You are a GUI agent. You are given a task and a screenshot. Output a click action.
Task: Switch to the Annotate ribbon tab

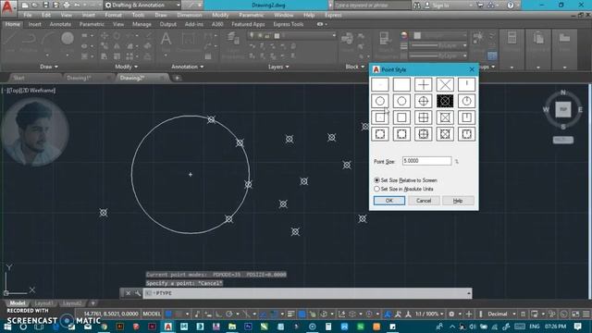[x=60, y=24]
